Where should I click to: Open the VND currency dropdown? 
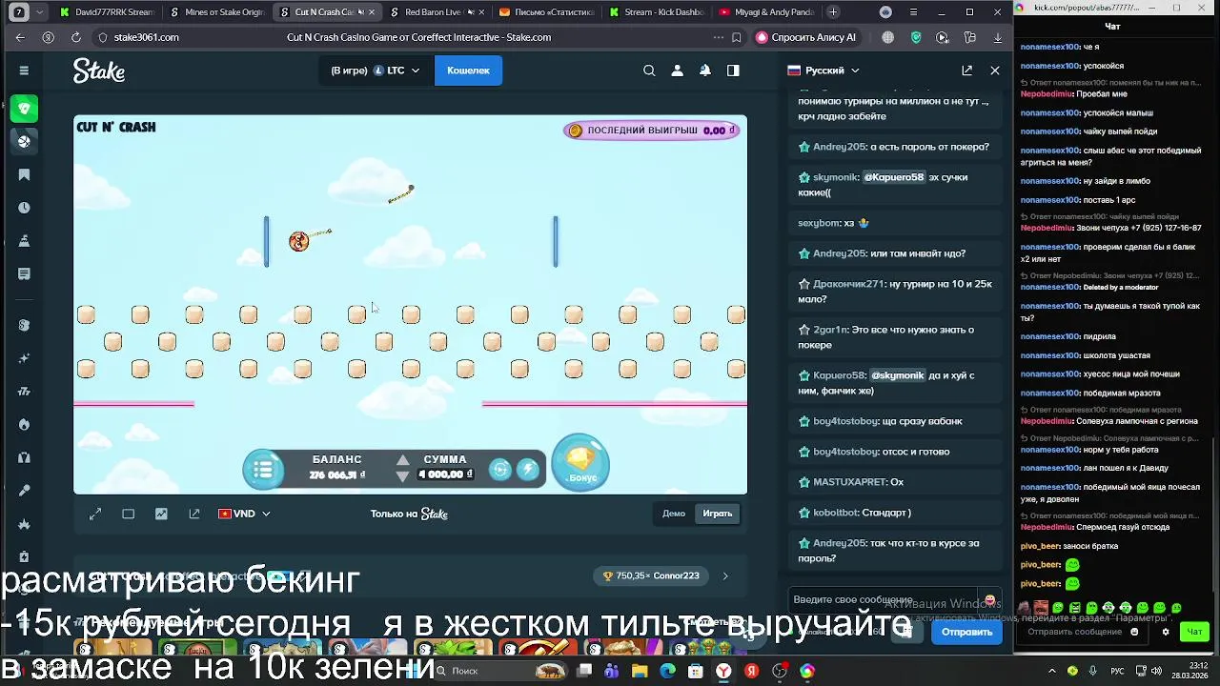(x=245, y=514)
